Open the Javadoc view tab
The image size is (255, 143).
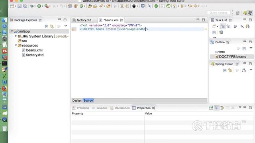[x=100, y=108]
